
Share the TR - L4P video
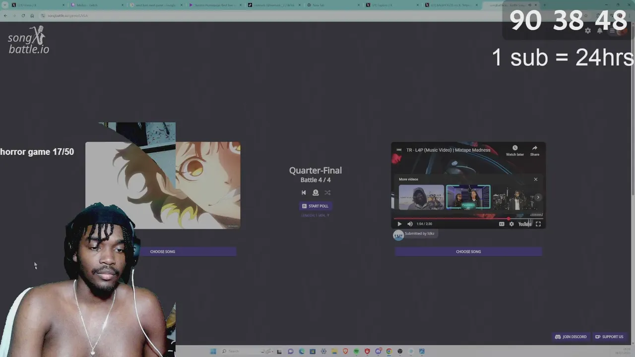(534, 151)
